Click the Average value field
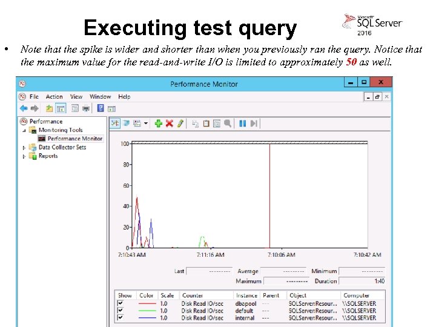The height and width of the screenshot is (327, 436). 283,271
